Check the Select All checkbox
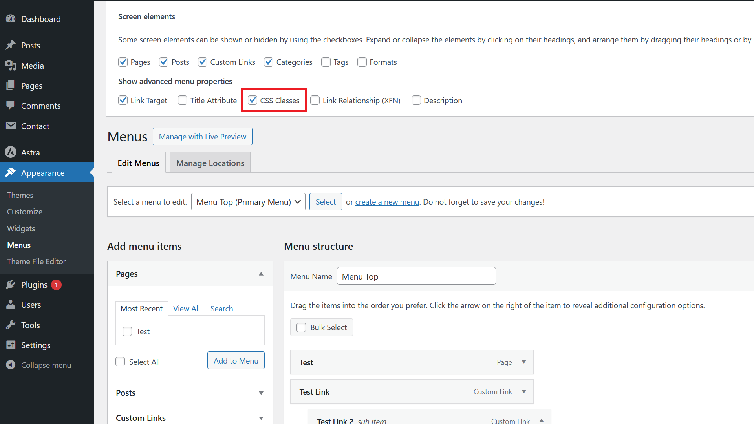The width and height of the screenshot is (754, 424). tap(120, 362)
